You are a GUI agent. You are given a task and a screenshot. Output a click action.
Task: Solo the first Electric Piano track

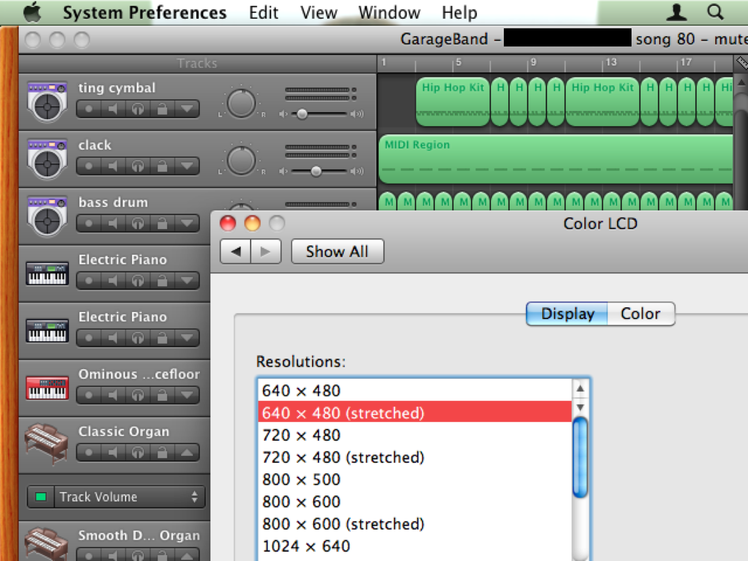click(x=138, y=280)
